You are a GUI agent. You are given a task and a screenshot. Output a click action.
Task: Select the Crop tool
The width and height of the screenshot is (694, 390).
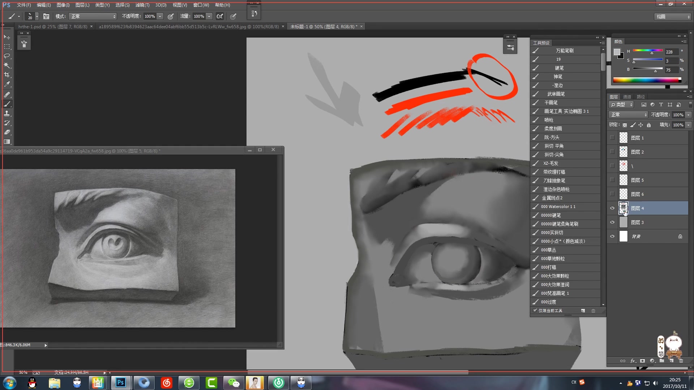(x=7, y=75)
